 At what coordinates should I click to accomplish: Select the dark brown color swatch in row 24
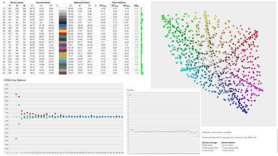point(62,73)
